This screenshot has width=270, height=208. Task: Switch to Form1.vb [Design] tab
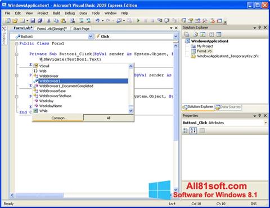click(x=52, y=29)
